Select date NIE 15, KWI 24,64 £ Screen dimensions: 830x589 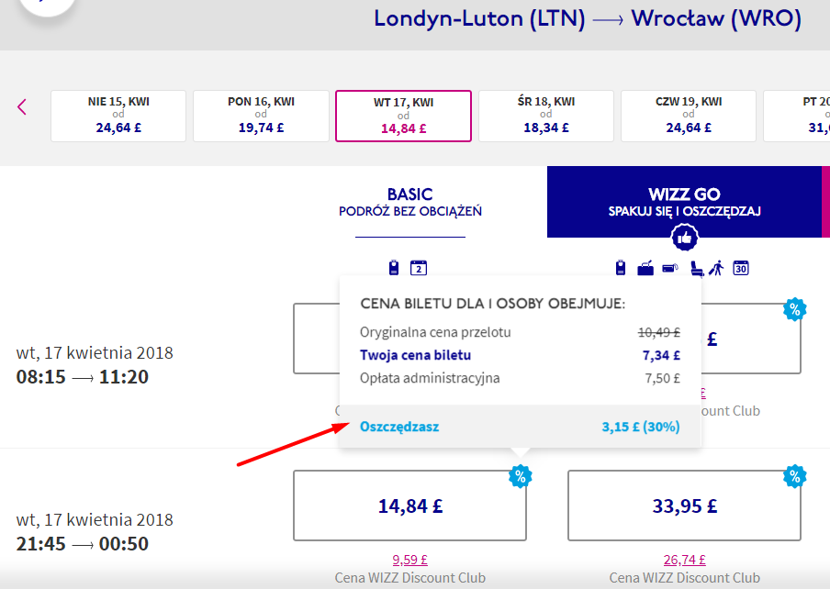(x=118, y=116)
